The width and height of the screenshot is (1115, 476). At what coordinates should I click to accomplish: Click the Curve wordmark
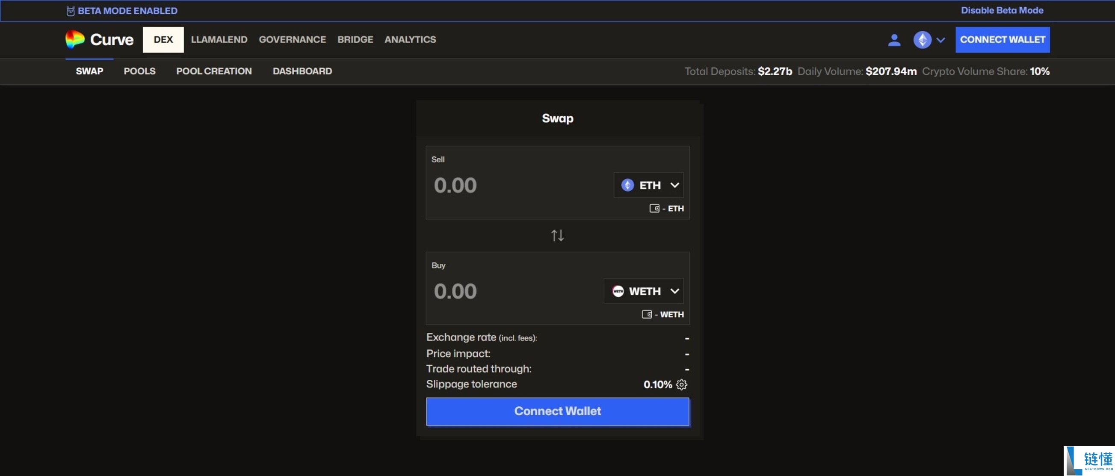tap(112, 39)
